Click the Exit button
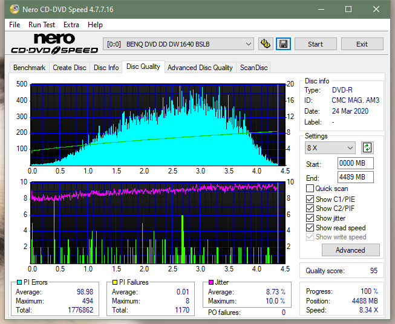The image size is (395, 324). click(x=362, y=44)
